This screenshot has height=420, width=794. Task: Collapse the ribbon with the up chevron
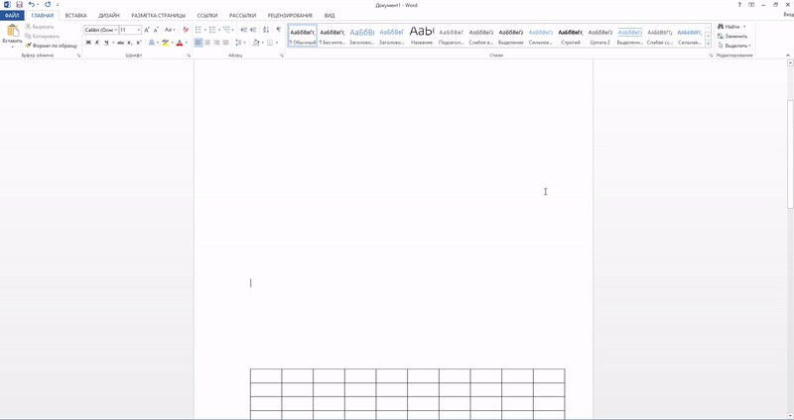(788, 55)
